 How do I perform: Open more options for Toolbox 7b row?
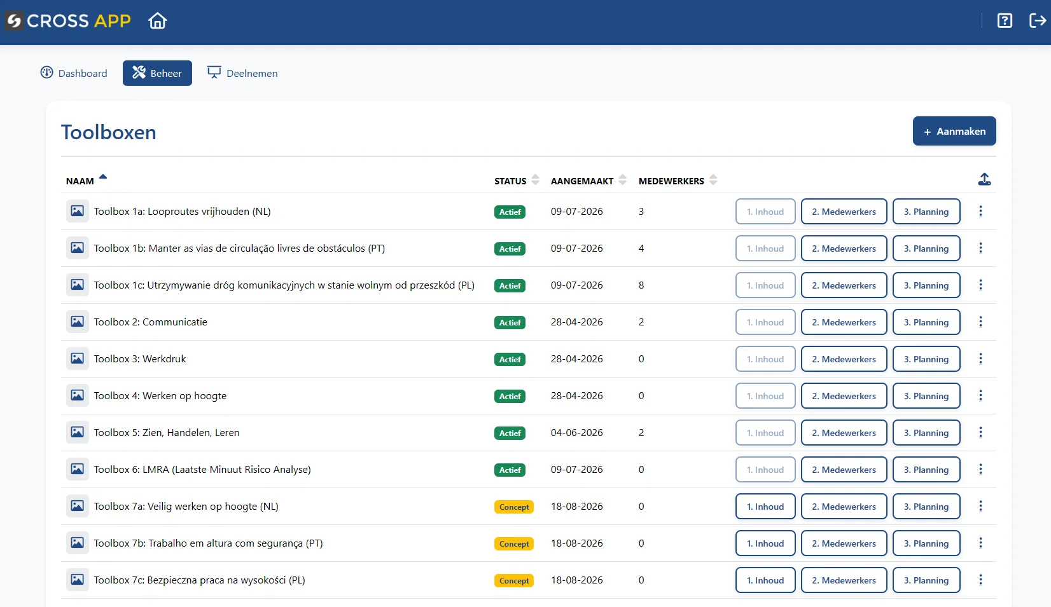pos(980,543)
